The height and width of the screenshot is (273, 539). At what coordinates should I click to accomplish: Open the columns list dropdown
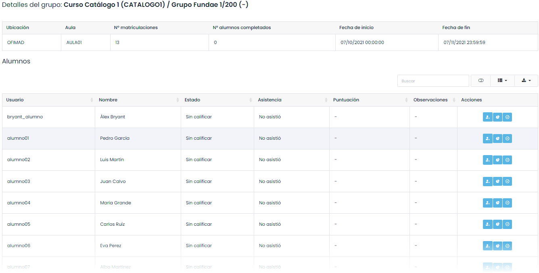[502, 81]
